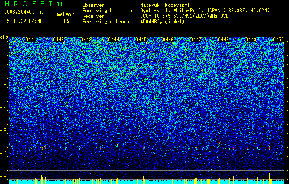Click the 0446 time marker
Screen dimensions: 289x184
coord(168,40)
